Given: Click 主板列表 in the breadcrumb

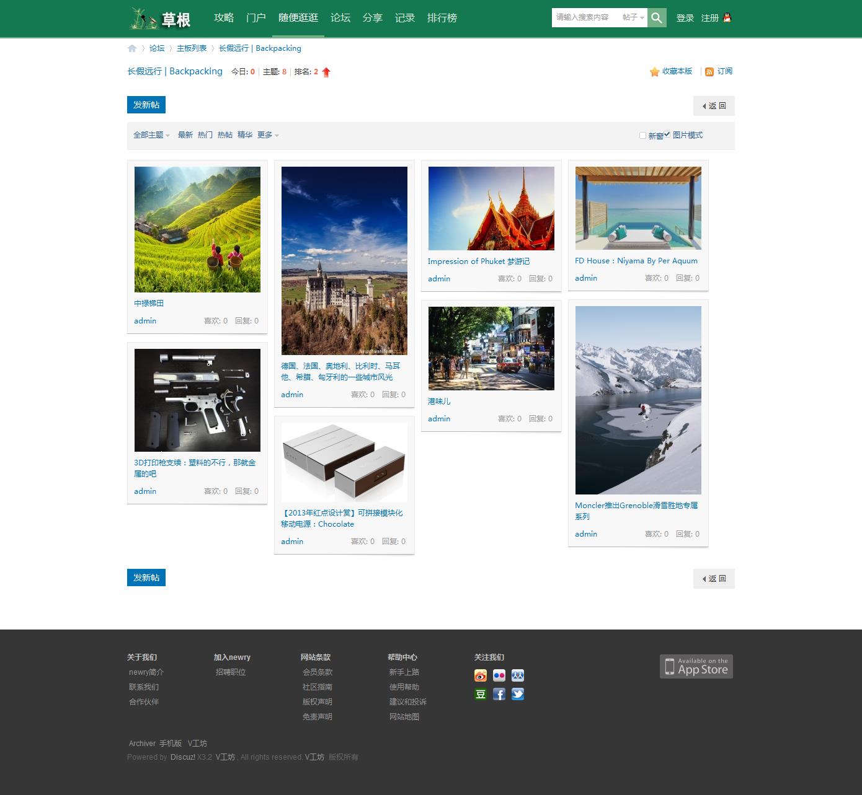Looking at the screenshot, I should (x=192, y=48).
